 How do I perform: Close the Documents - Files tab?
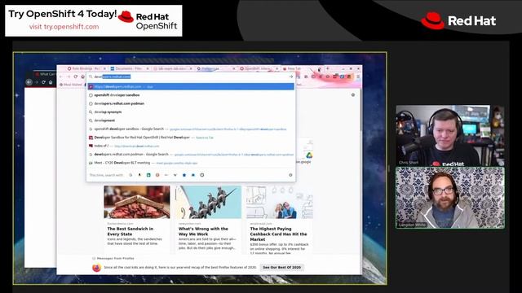[x=148, y=68]
